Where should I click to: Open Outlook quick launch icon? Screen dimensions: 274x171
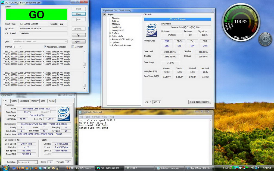pyautogui.click(x=53, y=168)
